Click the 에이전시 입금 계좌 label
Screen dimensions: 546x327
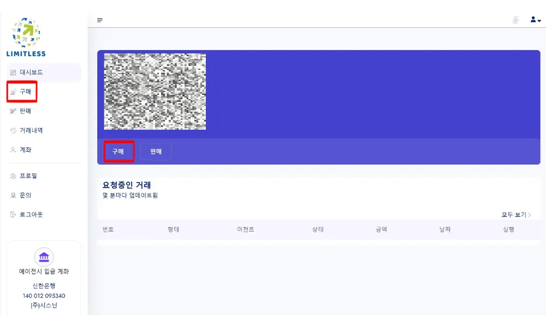click(x=44, y=271)
